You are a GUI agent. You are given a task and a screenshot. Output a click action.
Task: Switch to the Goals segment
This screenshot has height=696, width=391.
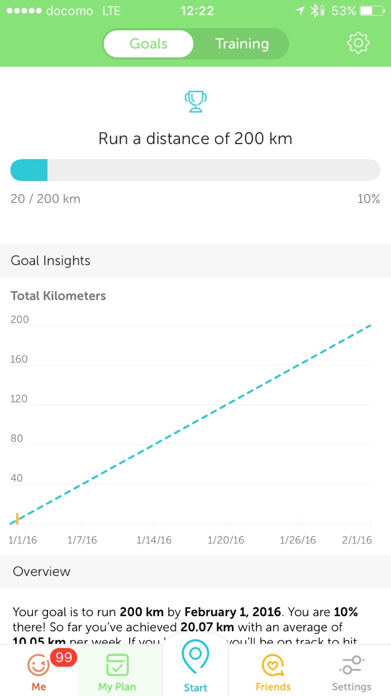coord(148,44)
